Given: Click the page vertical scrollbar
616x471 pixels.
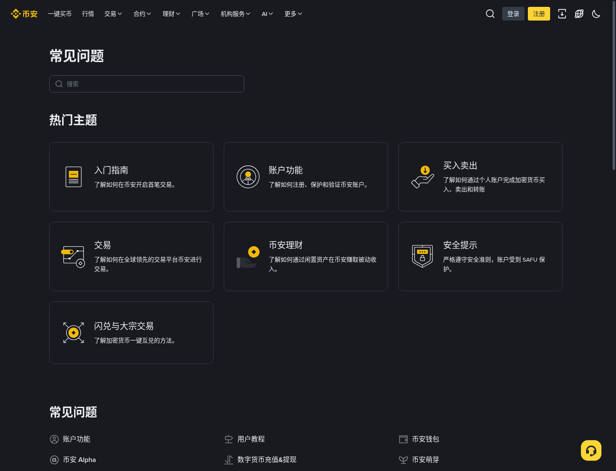Looking at the screenshot, I should 614,86.
